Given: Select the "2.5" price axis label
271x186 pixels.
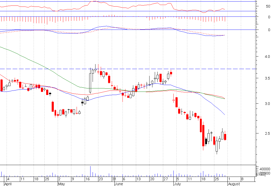Looking at the screenshot, I should click(x=267, y=133).
